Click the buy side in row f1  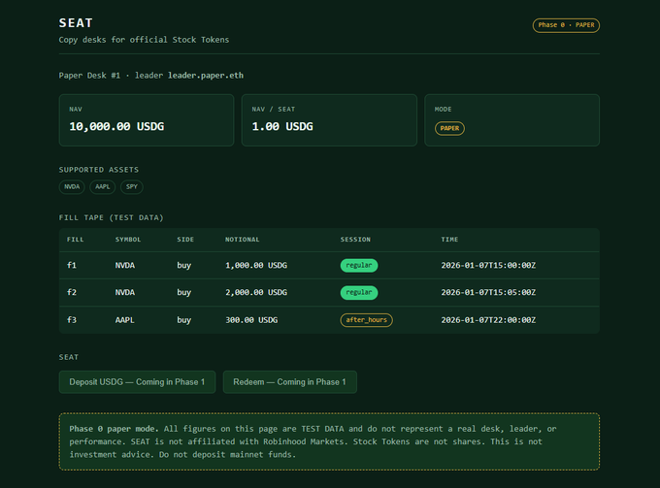coord(184,266)
